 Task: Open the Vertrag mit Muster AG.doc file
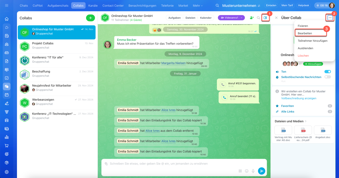tap(283, 133)
